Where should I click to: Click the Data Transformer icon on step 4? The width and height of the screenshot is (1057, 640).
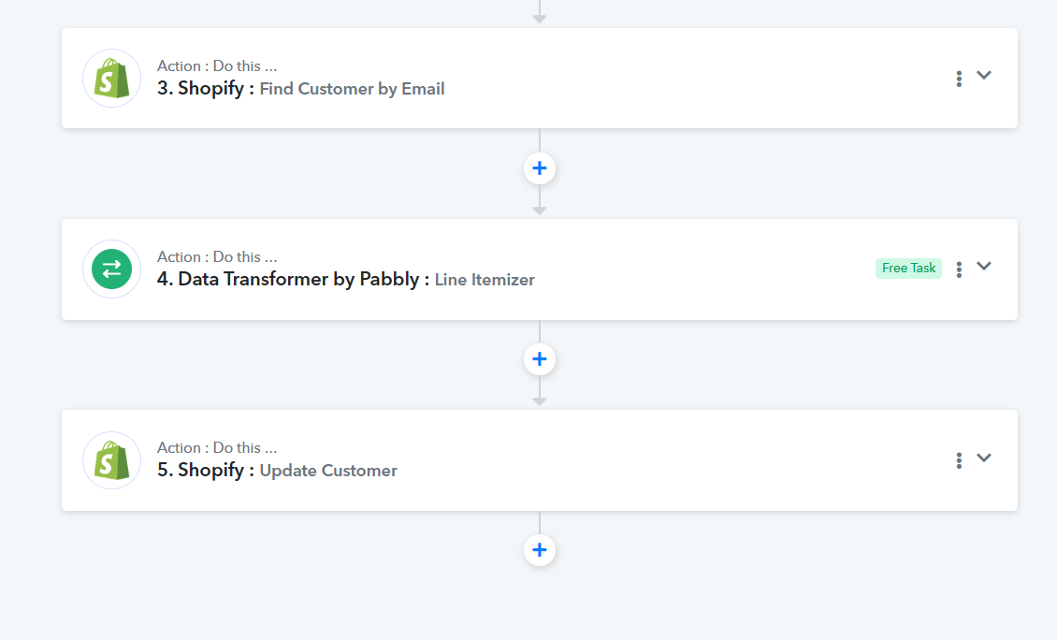pyautogui.click(x=112, y=269)
